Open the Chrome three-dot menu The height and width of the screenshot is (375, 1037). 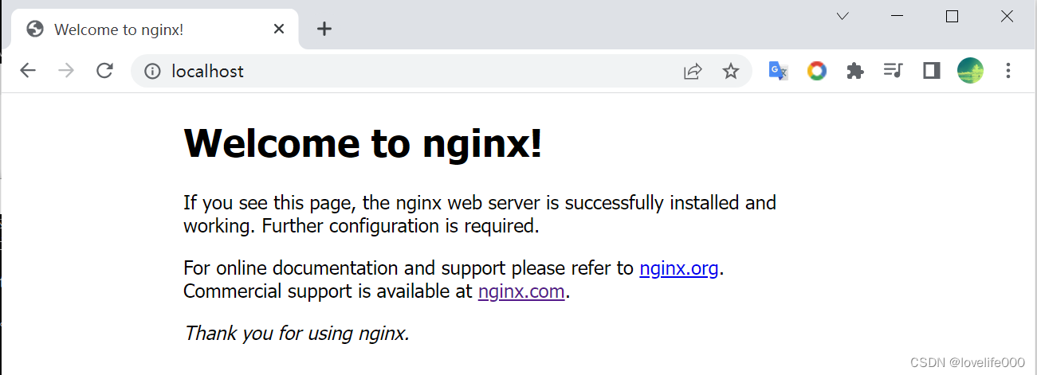[1008, 71]
